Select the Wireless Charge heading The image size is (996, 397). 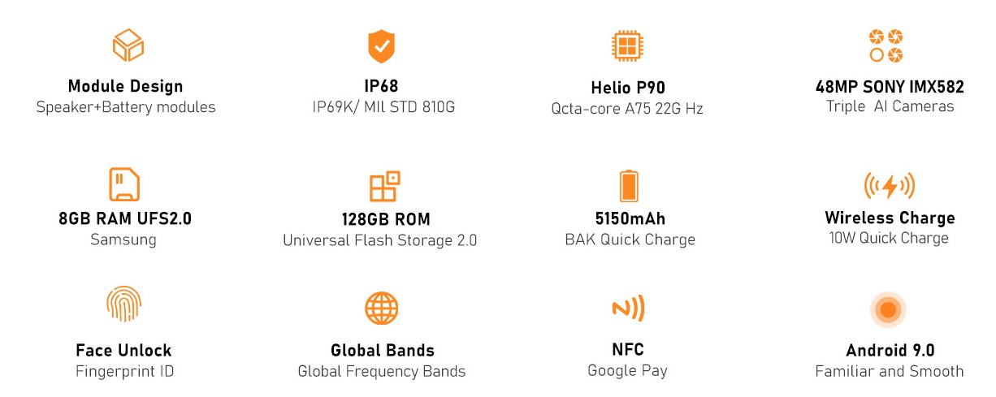tap(890, 218)
